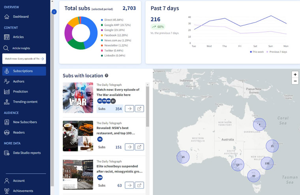Click 'Watch now: Every episode of The War' title
The image size is (300, 195).
pos(118,92)
